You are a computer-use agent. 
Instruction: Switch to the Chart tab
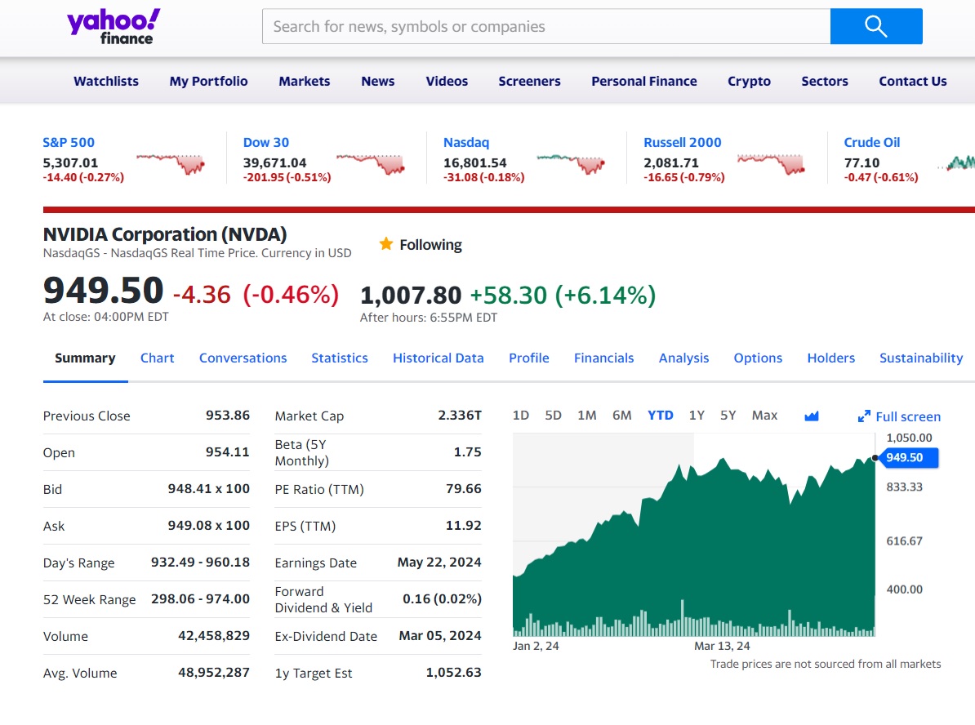(x=158, y=358)
